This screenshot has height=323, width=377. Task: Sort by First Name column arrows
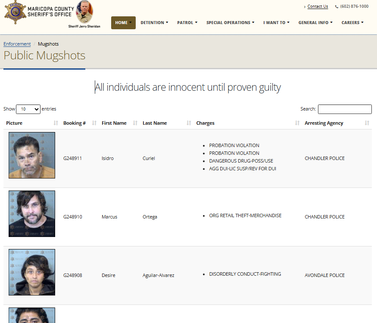click(x=135, y=123)
